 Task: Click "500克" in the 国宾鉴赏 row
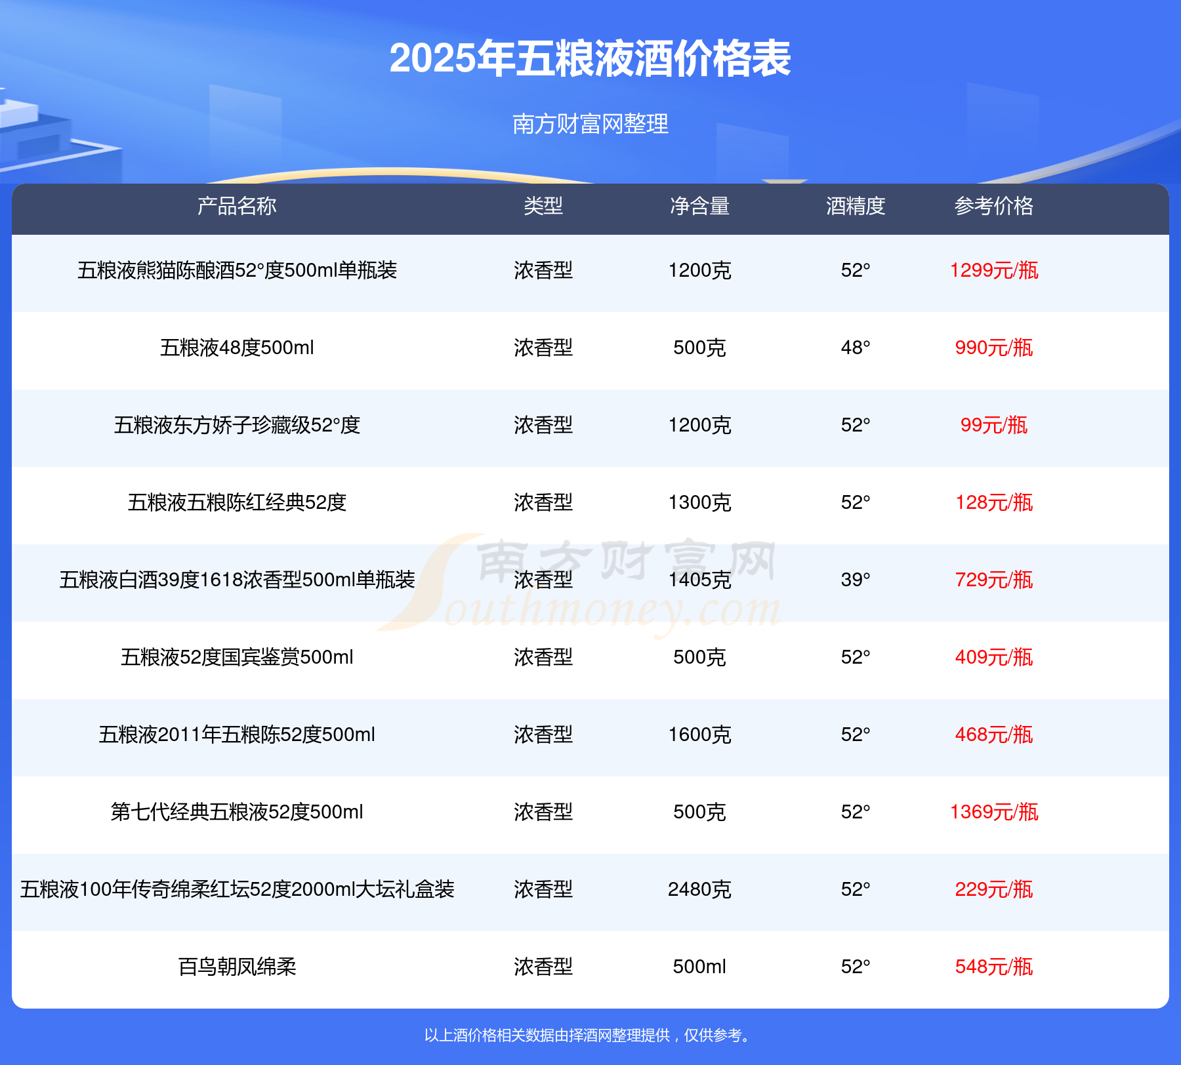[699, 657]
